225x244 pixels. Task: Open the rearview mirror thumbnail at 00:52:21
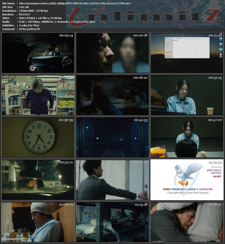point(38,180)
